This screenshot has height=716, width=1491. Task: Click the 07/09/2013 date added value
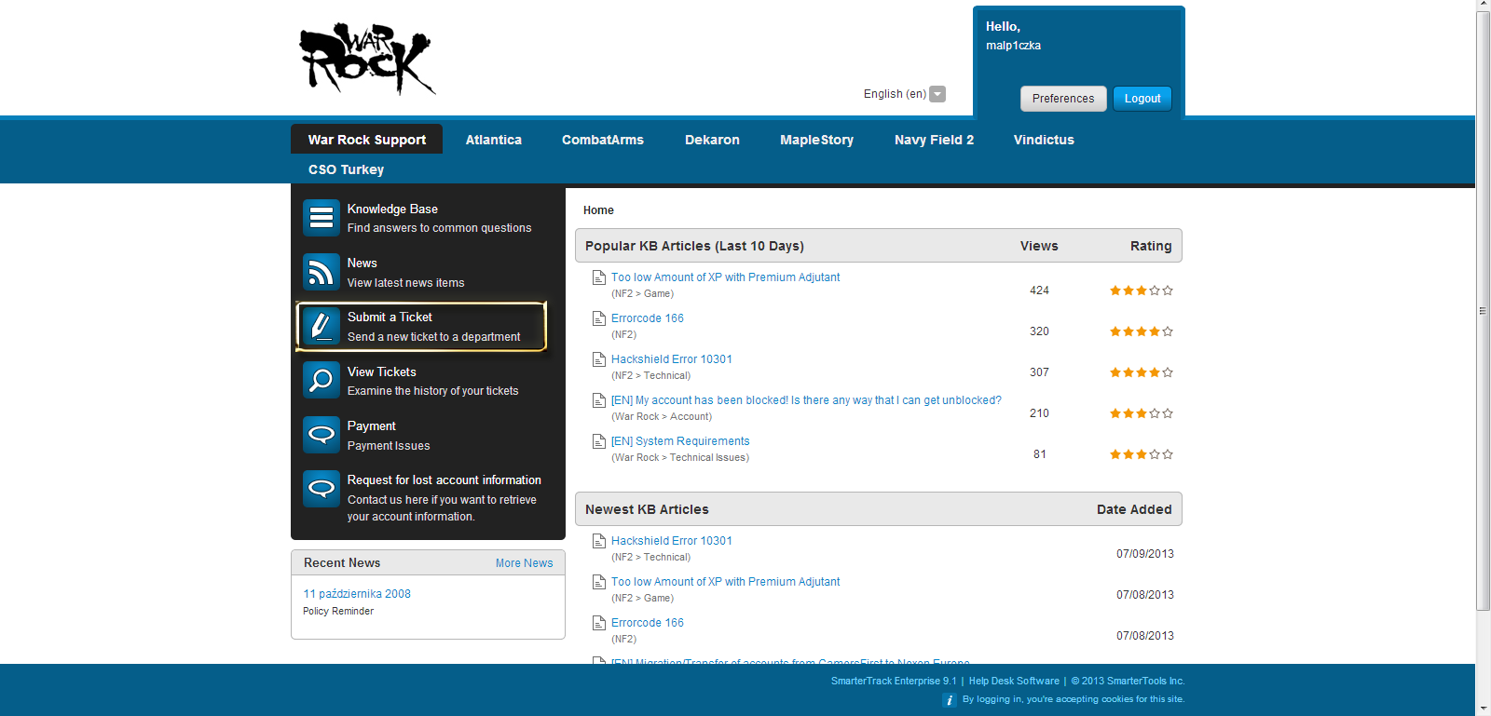point(1145,554)
